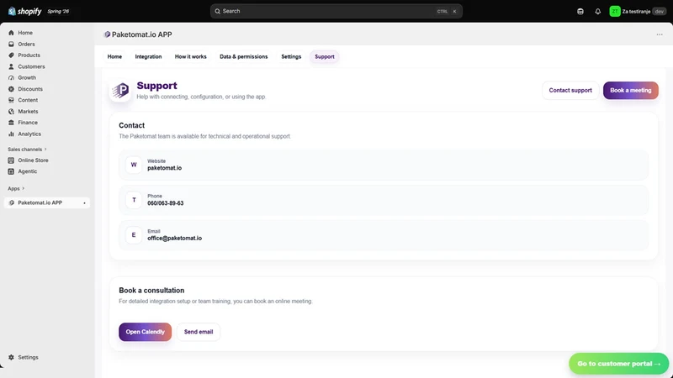Viewport: 673px width, 378px height.
Task: Expand the Sales channels section
Action: [27, 150]
